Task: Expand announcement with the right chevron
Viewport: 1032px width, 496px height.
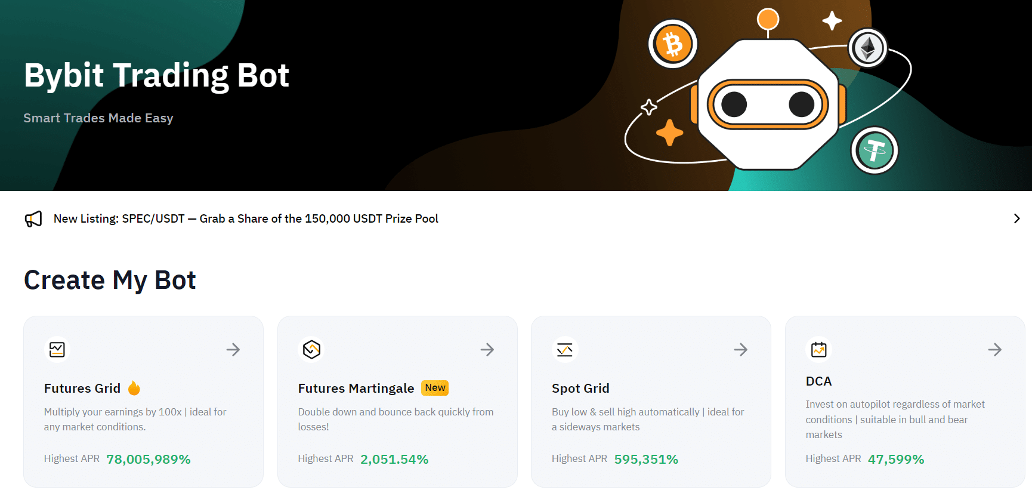Action: pyautogui.click(x=1016, y=219)
